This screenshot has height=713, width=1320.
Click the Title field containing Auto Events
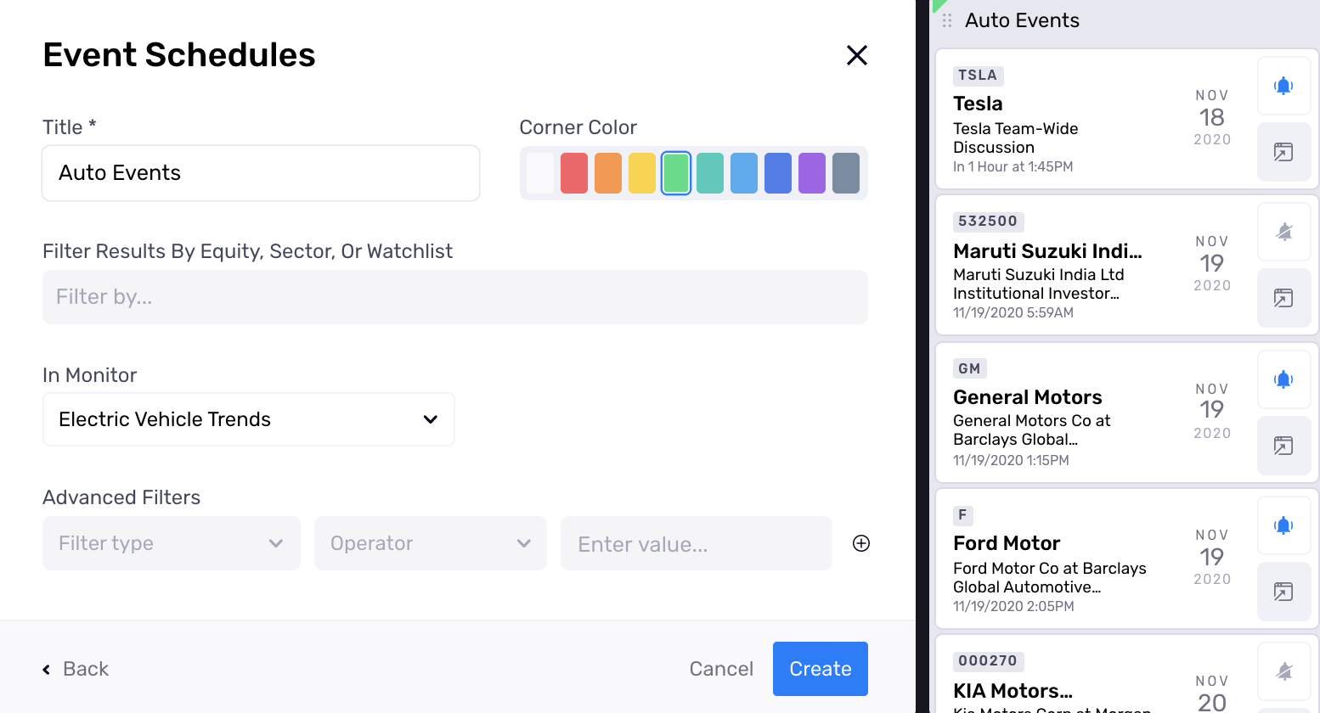[x=261, y=173]
